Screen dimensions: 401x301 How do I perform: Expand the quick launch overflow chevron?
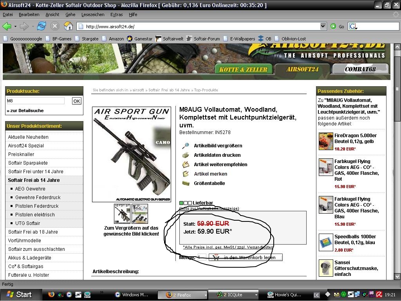point(102,292)
